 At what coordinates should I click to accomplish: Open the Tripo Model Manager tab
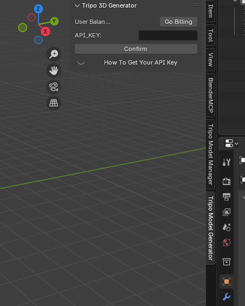point(210,154)
